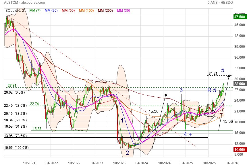247x166 pixels.
Task: Click the orange MM (100) legend label
Action: [86, 11]
